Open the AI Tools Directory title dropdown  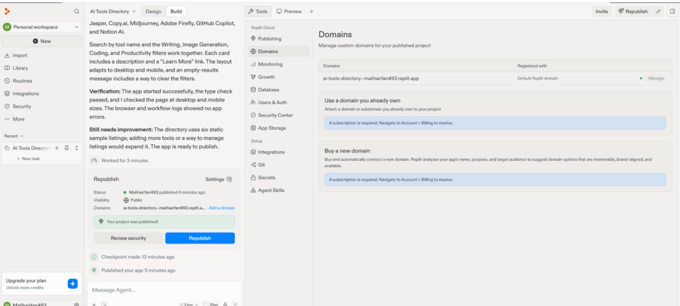(113, 11)
